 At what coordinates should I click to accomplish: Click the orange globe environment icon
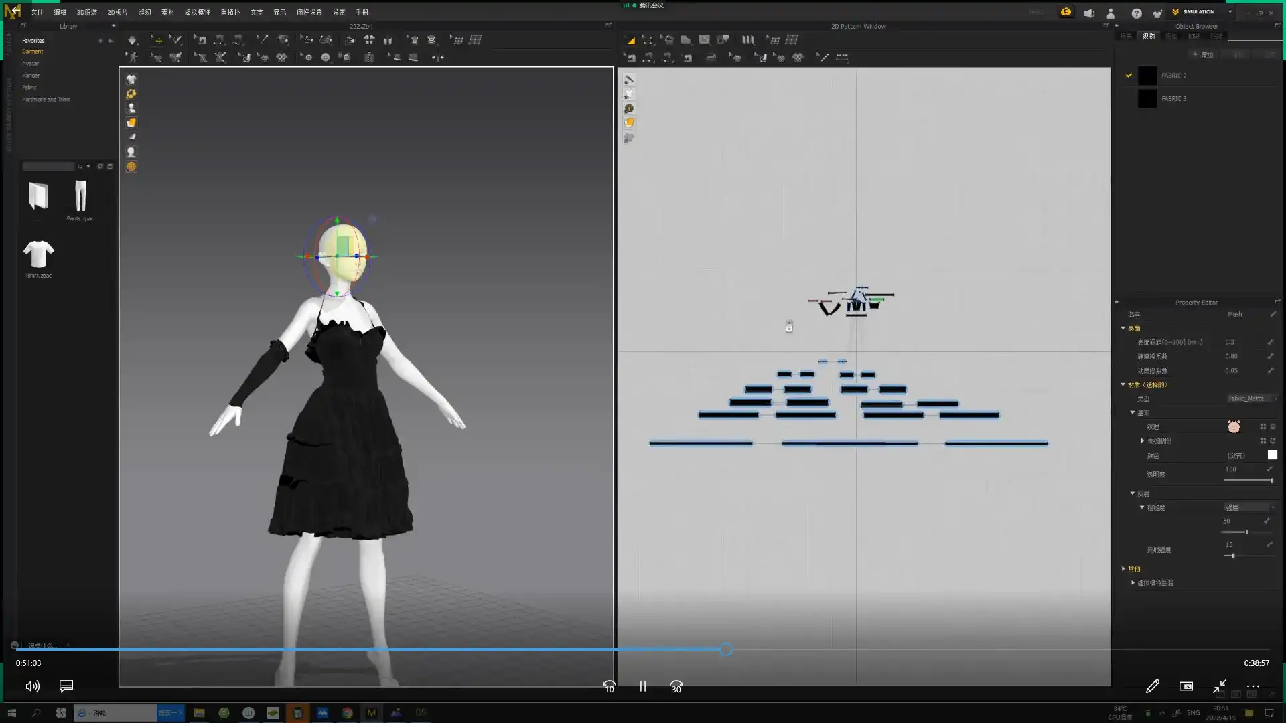pyautogui.click(x=131, y=167)
